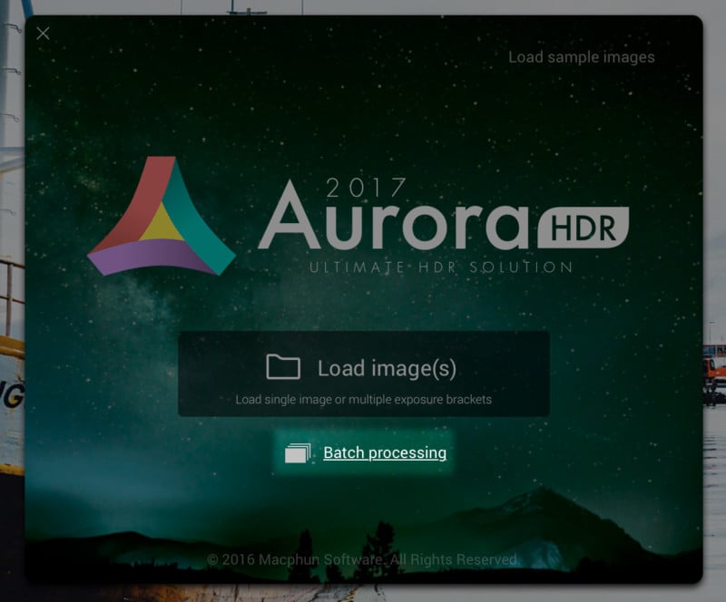726x602 pixels.
Task: Click the Aurora HDR triangle logo
Action: click(162, 216)
